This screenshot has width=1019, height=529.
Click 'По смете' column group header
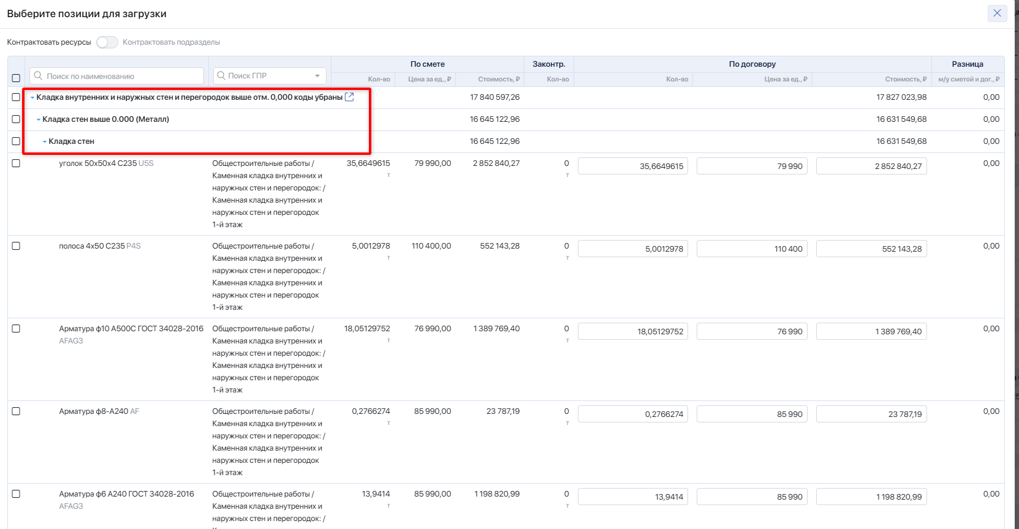[427, 64]
